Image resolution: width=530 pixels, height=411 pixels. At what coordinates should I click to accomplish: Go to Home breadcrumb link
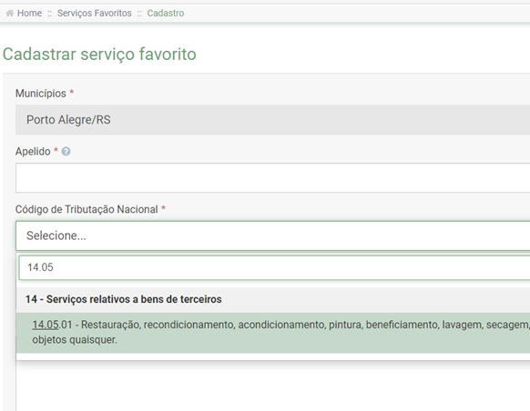coord(29,13)
